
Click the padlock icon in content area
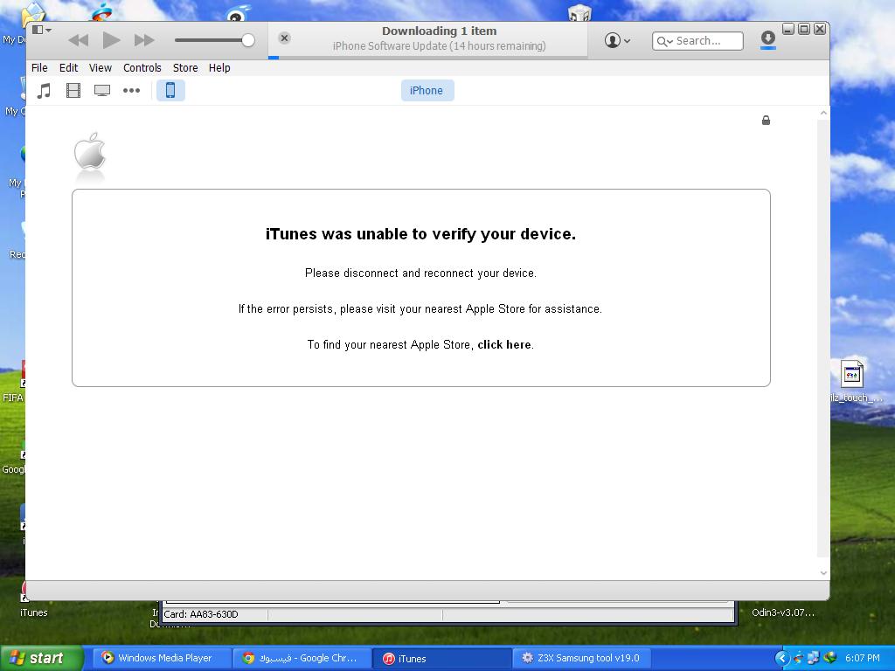(766, 120)
